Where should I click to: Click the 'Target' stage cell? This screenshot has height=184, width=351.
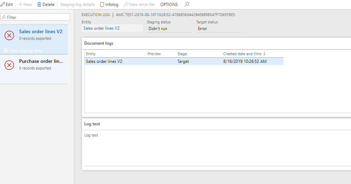click(183, 61)
